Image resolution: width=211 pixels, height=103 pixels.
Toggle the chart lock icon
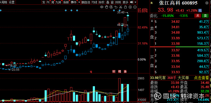[x=125, y=7]
